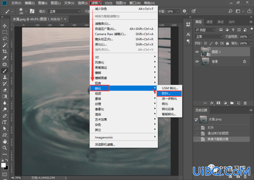Switch to the 动作 tab
The image size is (254, 180).
click(x=232, y=22)
